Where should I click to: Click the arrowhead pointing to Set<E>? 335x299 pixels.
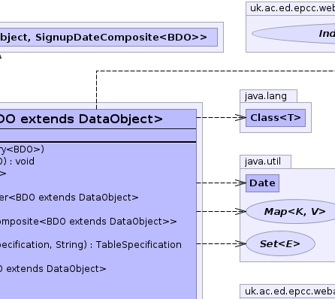coord(241,243)
